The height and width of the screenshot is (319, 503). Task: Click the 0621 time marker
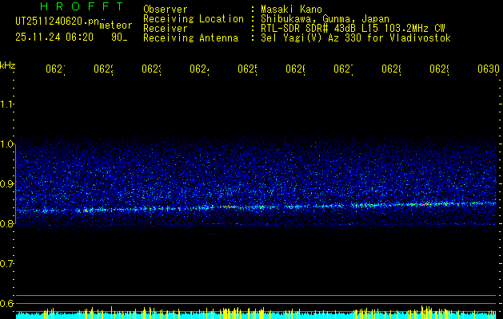pos(55,69)
